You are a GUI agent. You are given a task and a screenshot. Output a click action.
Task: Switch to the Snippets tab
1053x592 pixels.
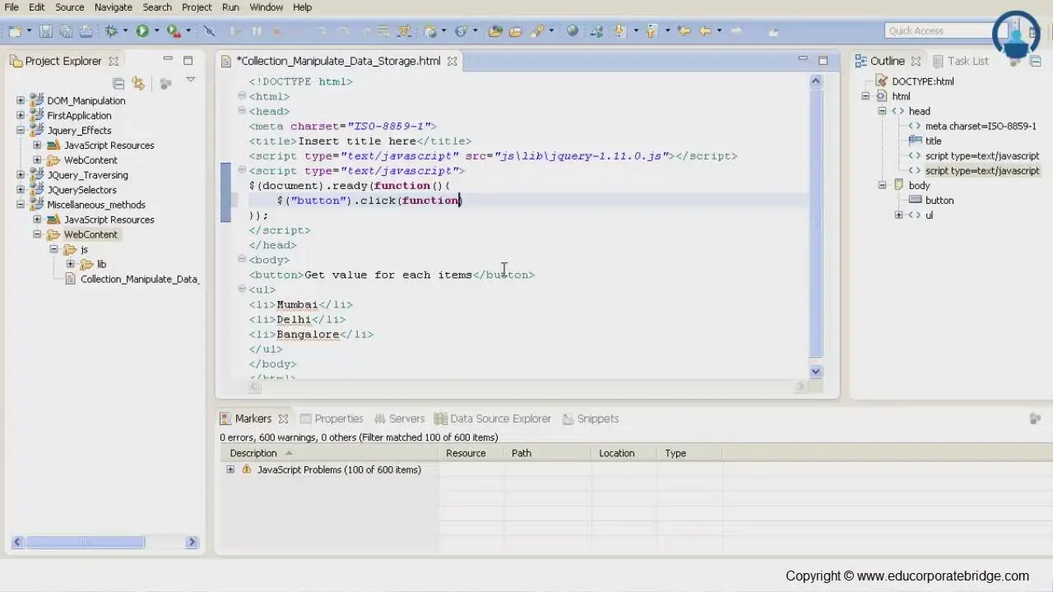click(x=591, y=419)
